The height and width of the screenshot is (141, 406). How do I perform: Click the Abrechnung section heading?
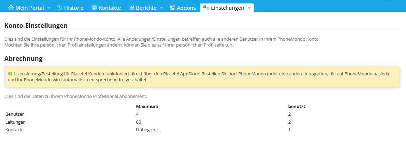[23, 58]
